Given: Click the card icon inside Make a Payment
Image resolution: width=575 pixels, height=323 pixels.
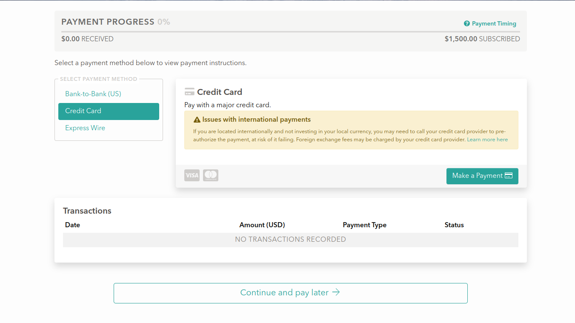Looking at the screenshot, I should [509, 176].
